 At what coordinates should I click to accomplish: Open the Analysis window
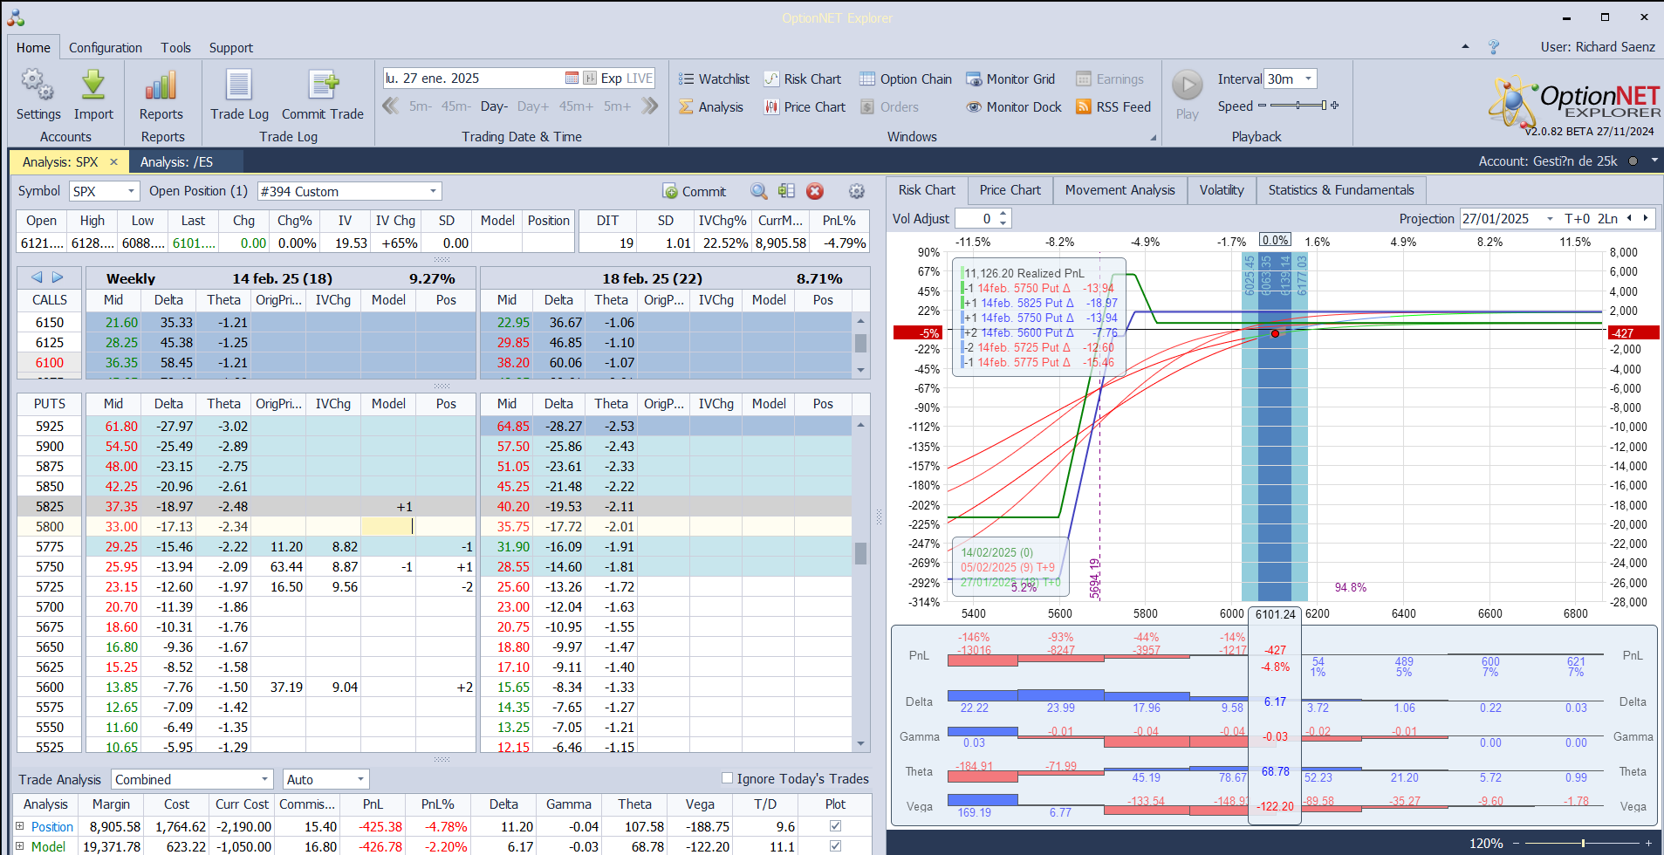click(x=711, y=106)
